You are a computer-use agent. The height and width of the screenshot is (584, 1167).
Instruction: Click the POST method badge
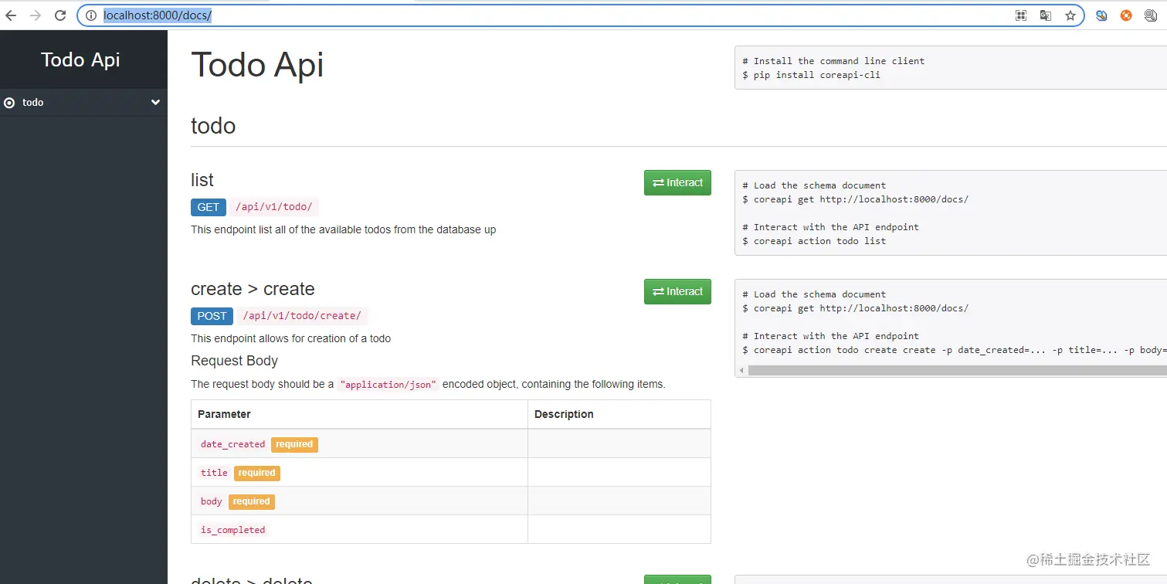(x=212, y=316)
